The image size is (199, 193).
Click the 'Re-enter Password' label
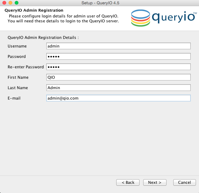click(26, 67)
